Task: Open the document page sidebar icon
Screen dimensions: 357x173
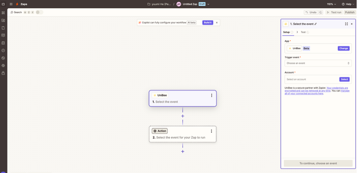Action: pos(3,28)
